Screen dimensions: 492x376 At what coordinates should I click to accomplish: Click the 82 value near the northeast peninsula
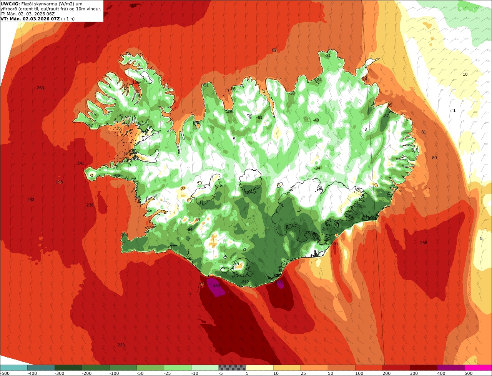364,79
